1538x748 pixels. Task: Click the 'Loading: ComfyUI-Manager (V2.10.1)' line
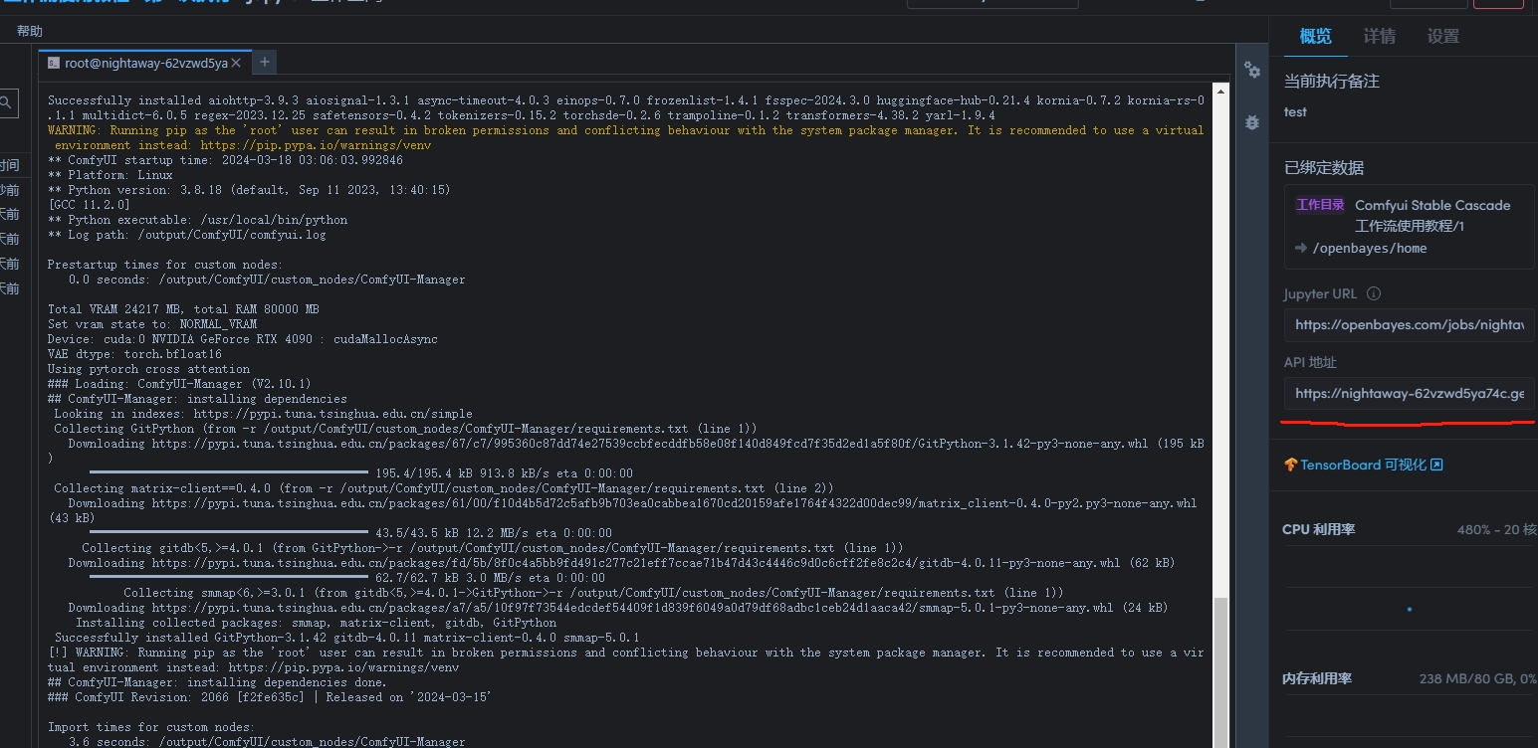(x=179, y=384)
